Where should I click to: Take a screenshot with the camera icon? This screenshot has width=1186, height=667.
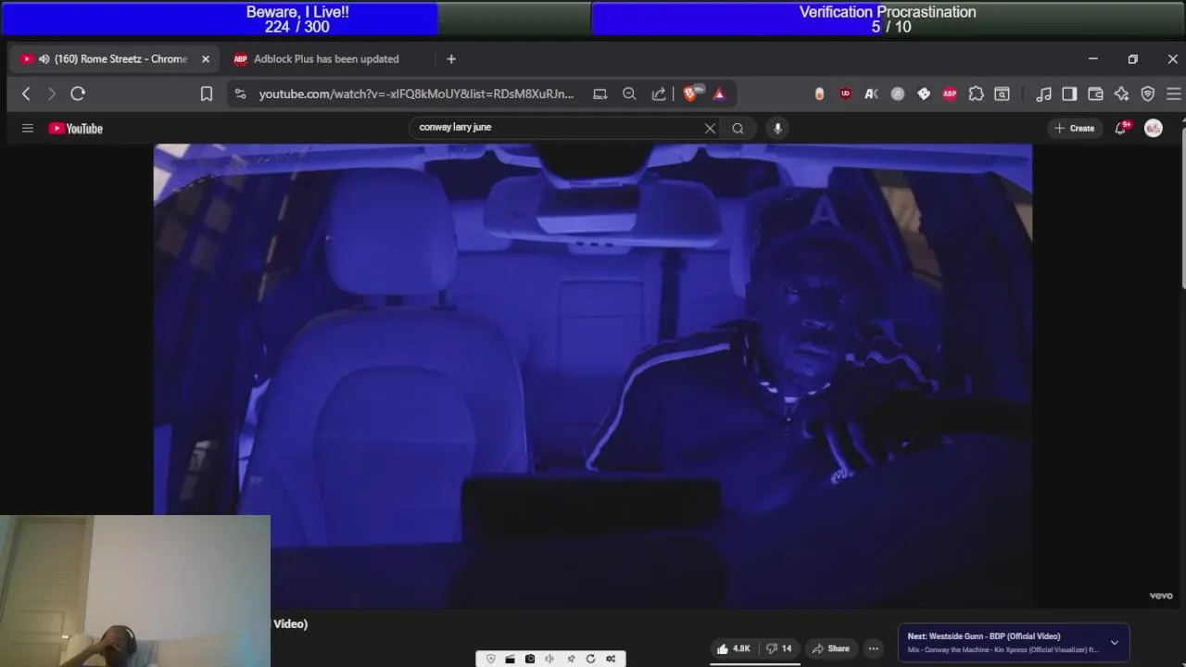coord(530,659)
